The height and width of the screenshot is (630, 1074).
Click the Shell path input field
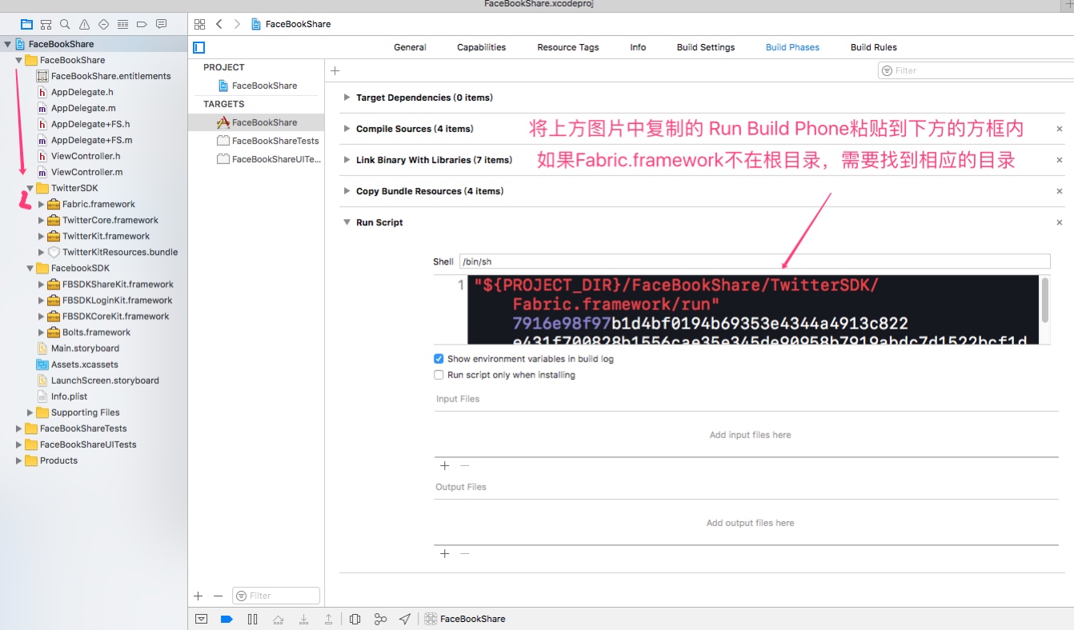click(x=754, y=261)
